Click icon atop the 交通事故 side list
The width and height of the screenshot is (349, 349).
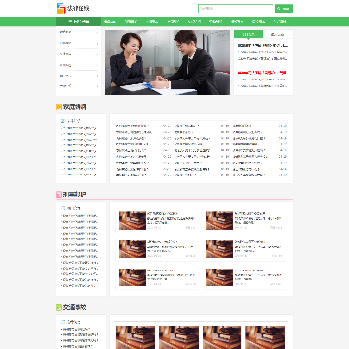click(63, 322)
